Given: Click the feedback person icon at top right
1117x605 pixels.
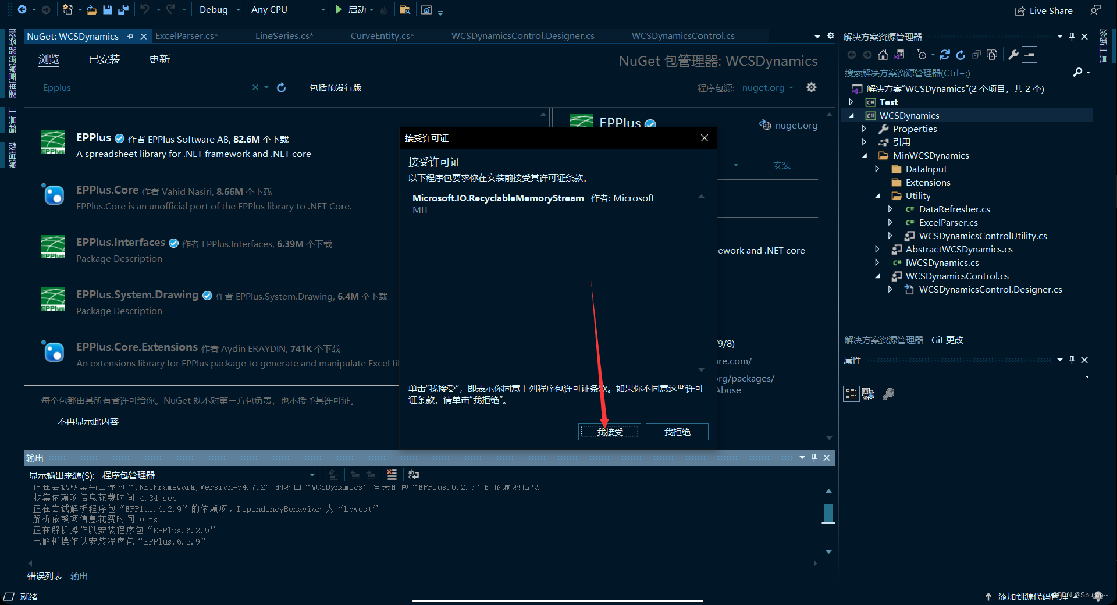Looking at the screenshot, I should (x=1095, y=10).
